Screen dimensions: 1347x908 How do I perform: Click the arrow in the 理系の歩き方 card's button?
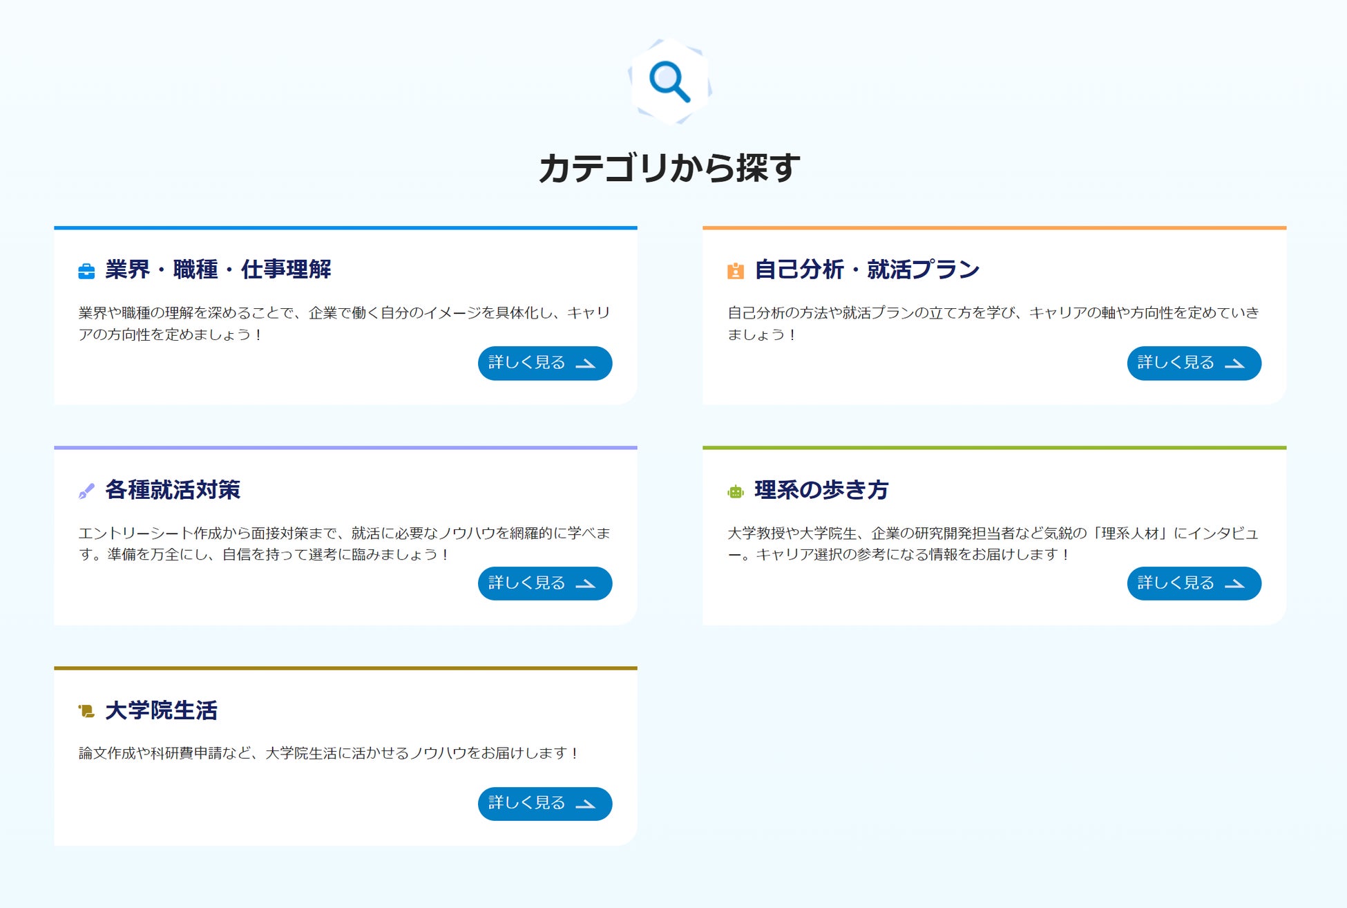point(1234,584)
